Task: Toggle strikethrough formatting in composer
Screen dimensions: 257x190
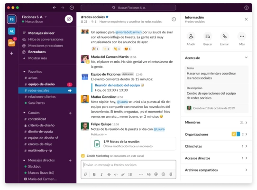Action: click(109, 174)
